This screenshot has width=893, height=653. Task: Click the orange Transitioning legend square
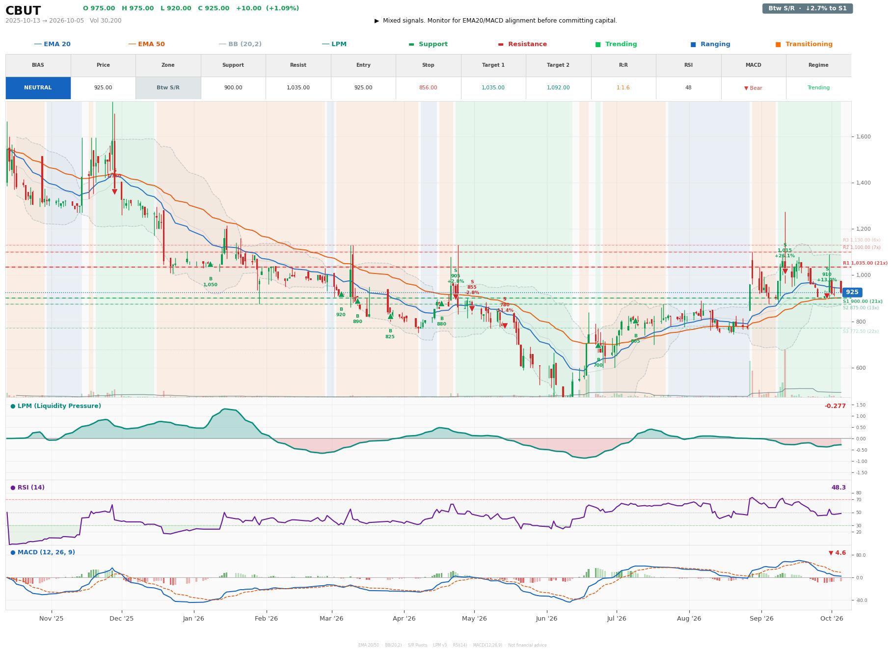(778, 44)
